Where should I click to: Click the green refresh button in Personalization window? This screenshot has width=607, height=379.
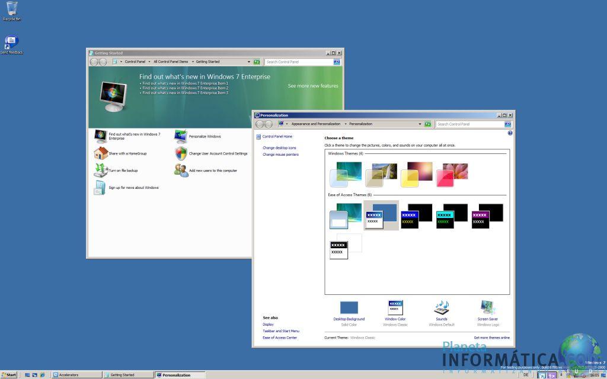(428, 124)
